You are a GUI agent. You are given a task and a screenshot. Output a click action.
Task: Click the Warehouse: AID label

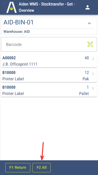click(x=17, y=31)
